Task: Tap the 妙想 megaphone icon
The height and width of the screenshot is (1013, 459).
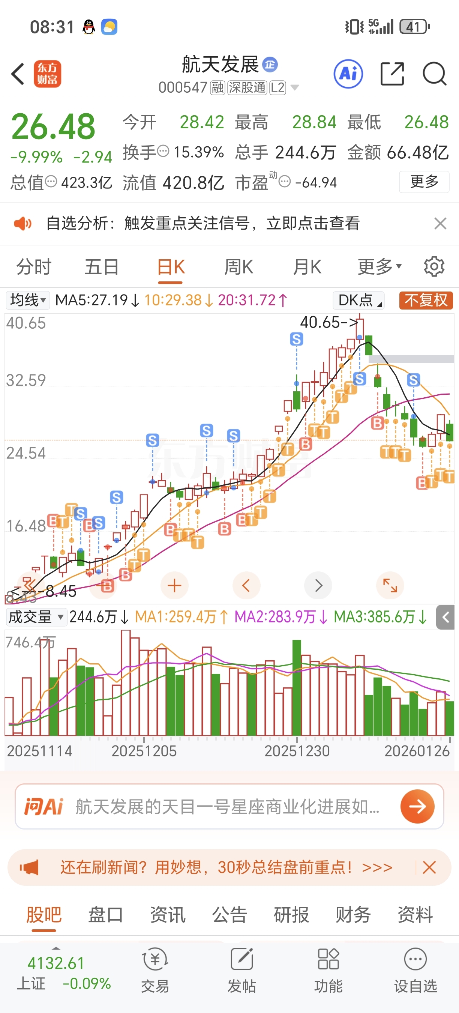Action: pyautogui.click(x=29, y=867)
